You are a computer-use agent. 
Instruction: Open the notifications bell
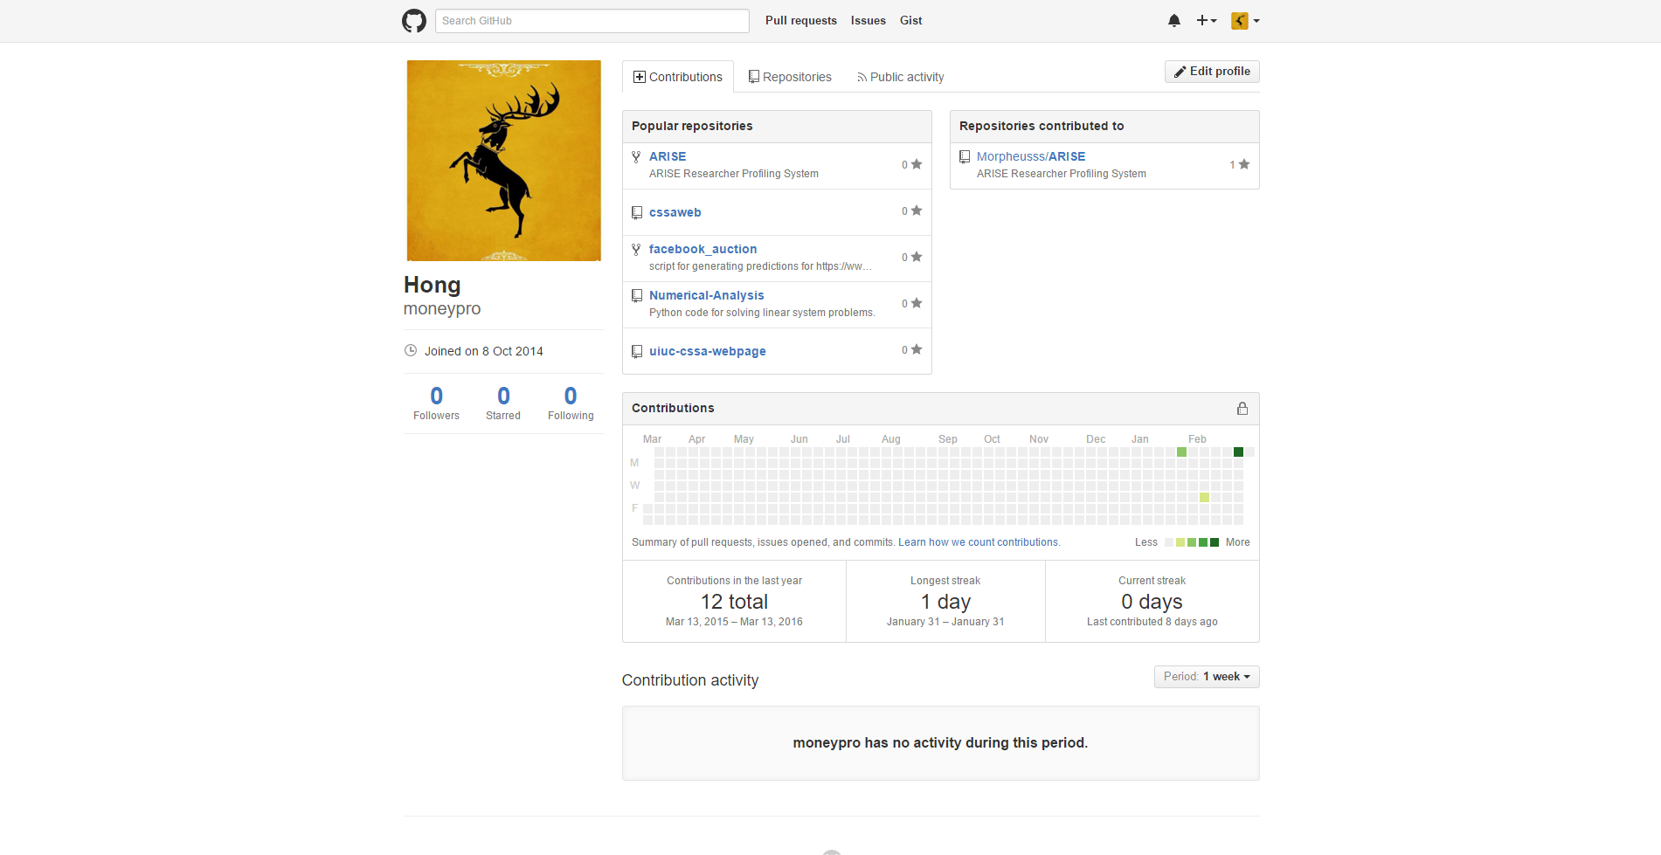(x=1173, y=21)
